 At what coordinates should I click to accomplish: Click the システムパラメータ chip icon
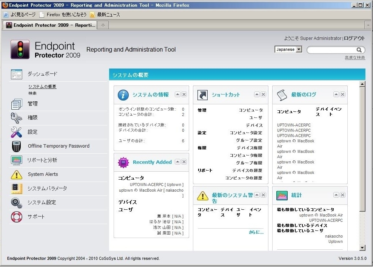click(16, 188)
